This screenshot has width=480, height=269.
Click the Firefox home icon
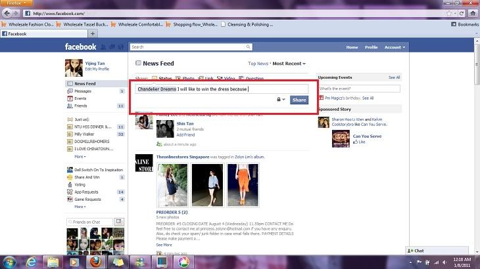click(473, 13)
